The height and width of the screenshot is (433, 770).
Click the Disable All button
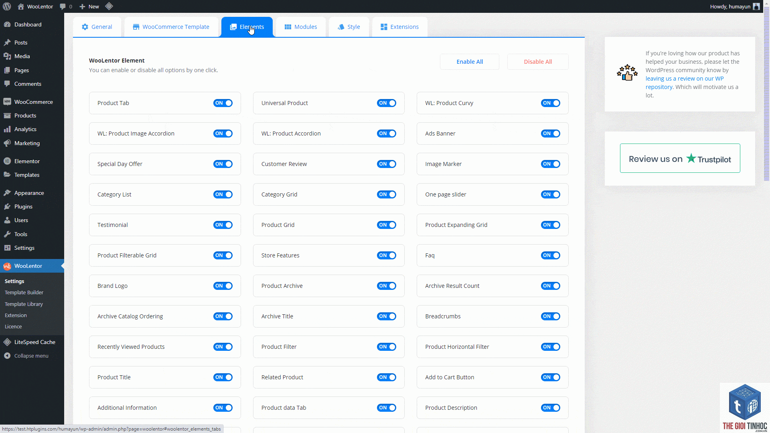tap(538, 62)
